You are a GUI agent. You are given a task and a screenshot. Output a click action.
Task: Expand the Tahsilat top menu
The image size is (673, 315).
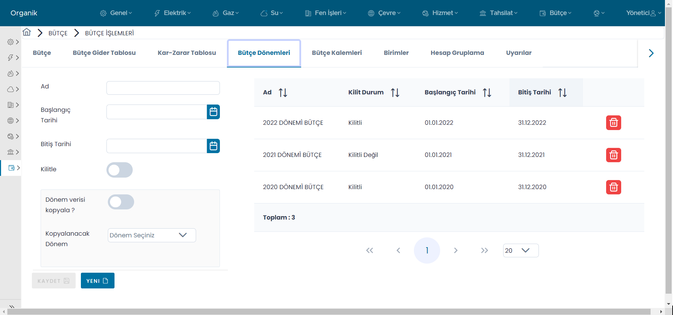pyautogui.click(x=498, y=13)
